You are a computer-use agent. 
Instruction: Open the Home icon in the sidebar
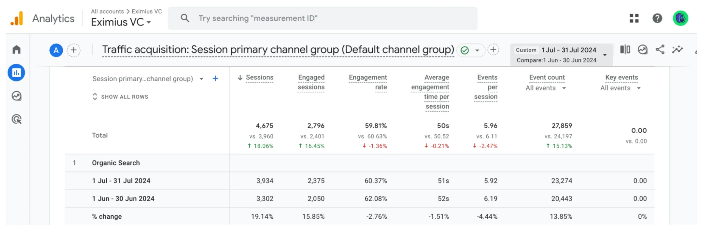point(16,49)
